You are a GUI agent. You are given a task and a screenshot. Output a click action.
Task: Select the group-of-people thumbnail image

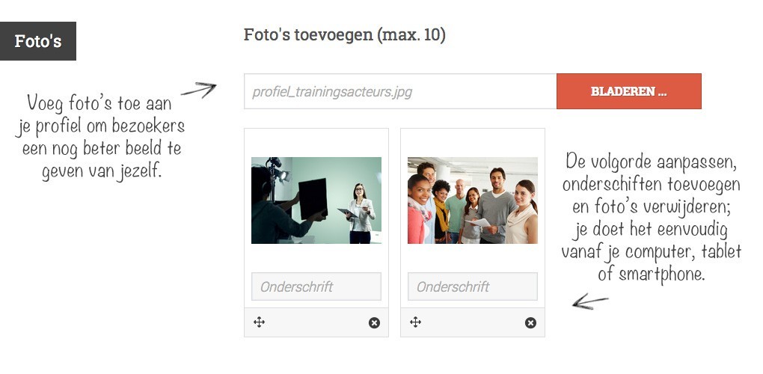click(x=473, y=200)
